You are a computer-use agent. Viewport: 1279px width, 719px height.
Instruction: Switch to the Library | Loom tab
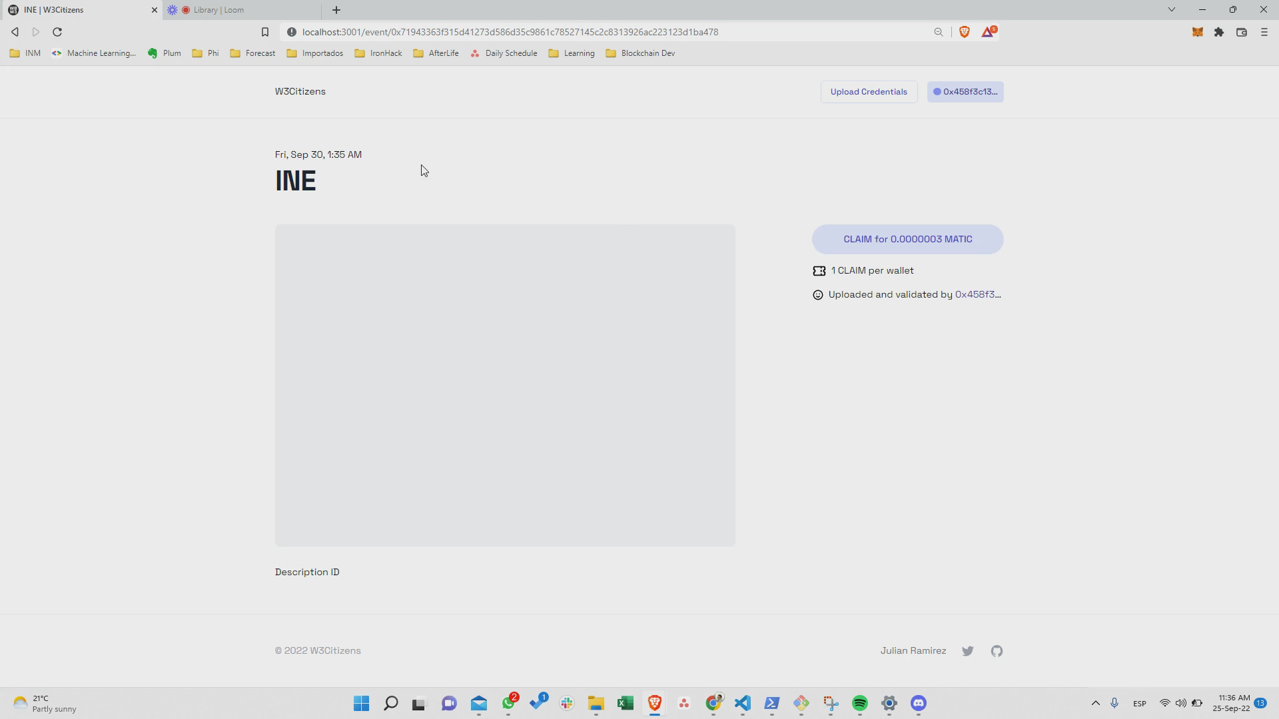[x=243, y=10]
